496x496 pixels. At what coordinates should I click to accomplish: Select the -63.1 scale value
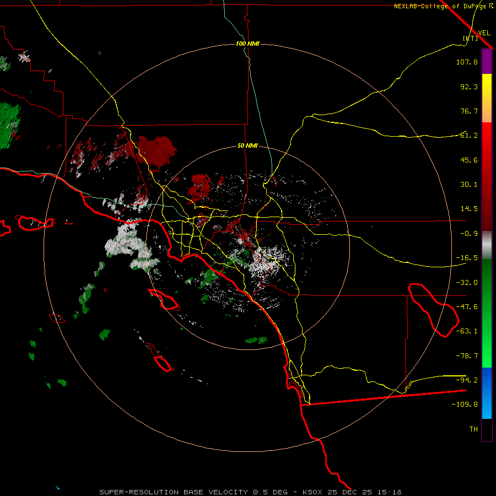click(x=467, y=331)
